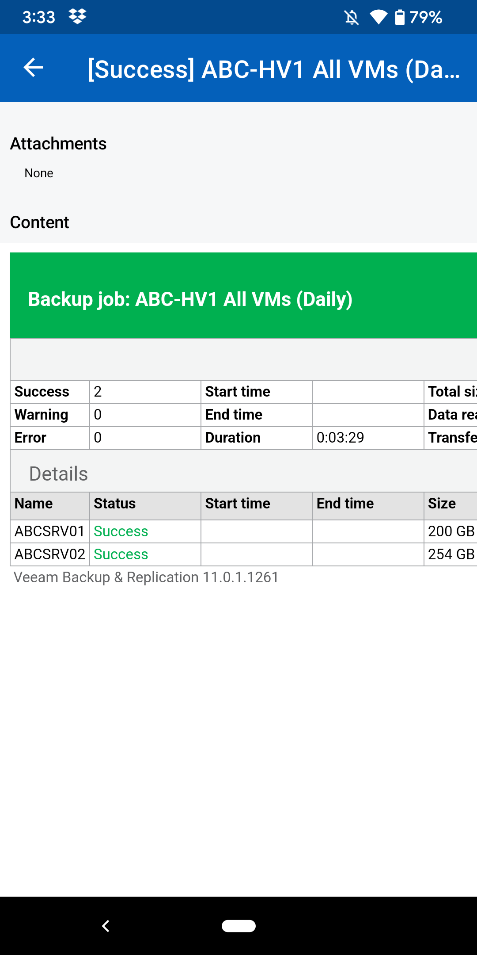
Task: Tap the Duration value 0:03:29
Action: (340, 438)
